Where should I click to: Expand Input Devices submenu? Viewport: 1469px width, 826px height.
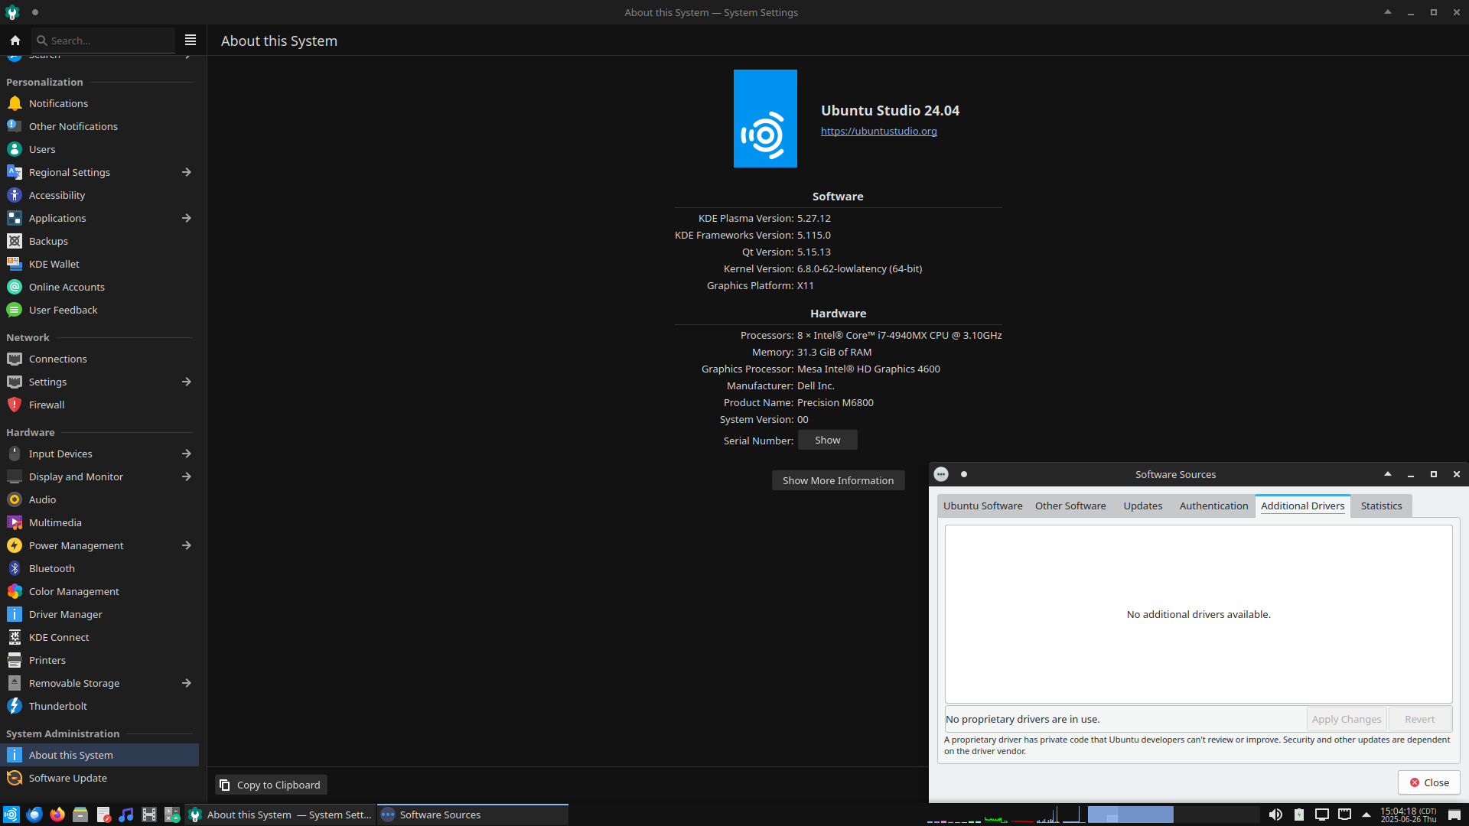(187, 454)
